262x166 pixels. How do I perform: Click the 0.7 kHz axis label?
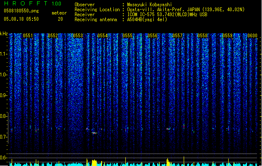[3, 137]
